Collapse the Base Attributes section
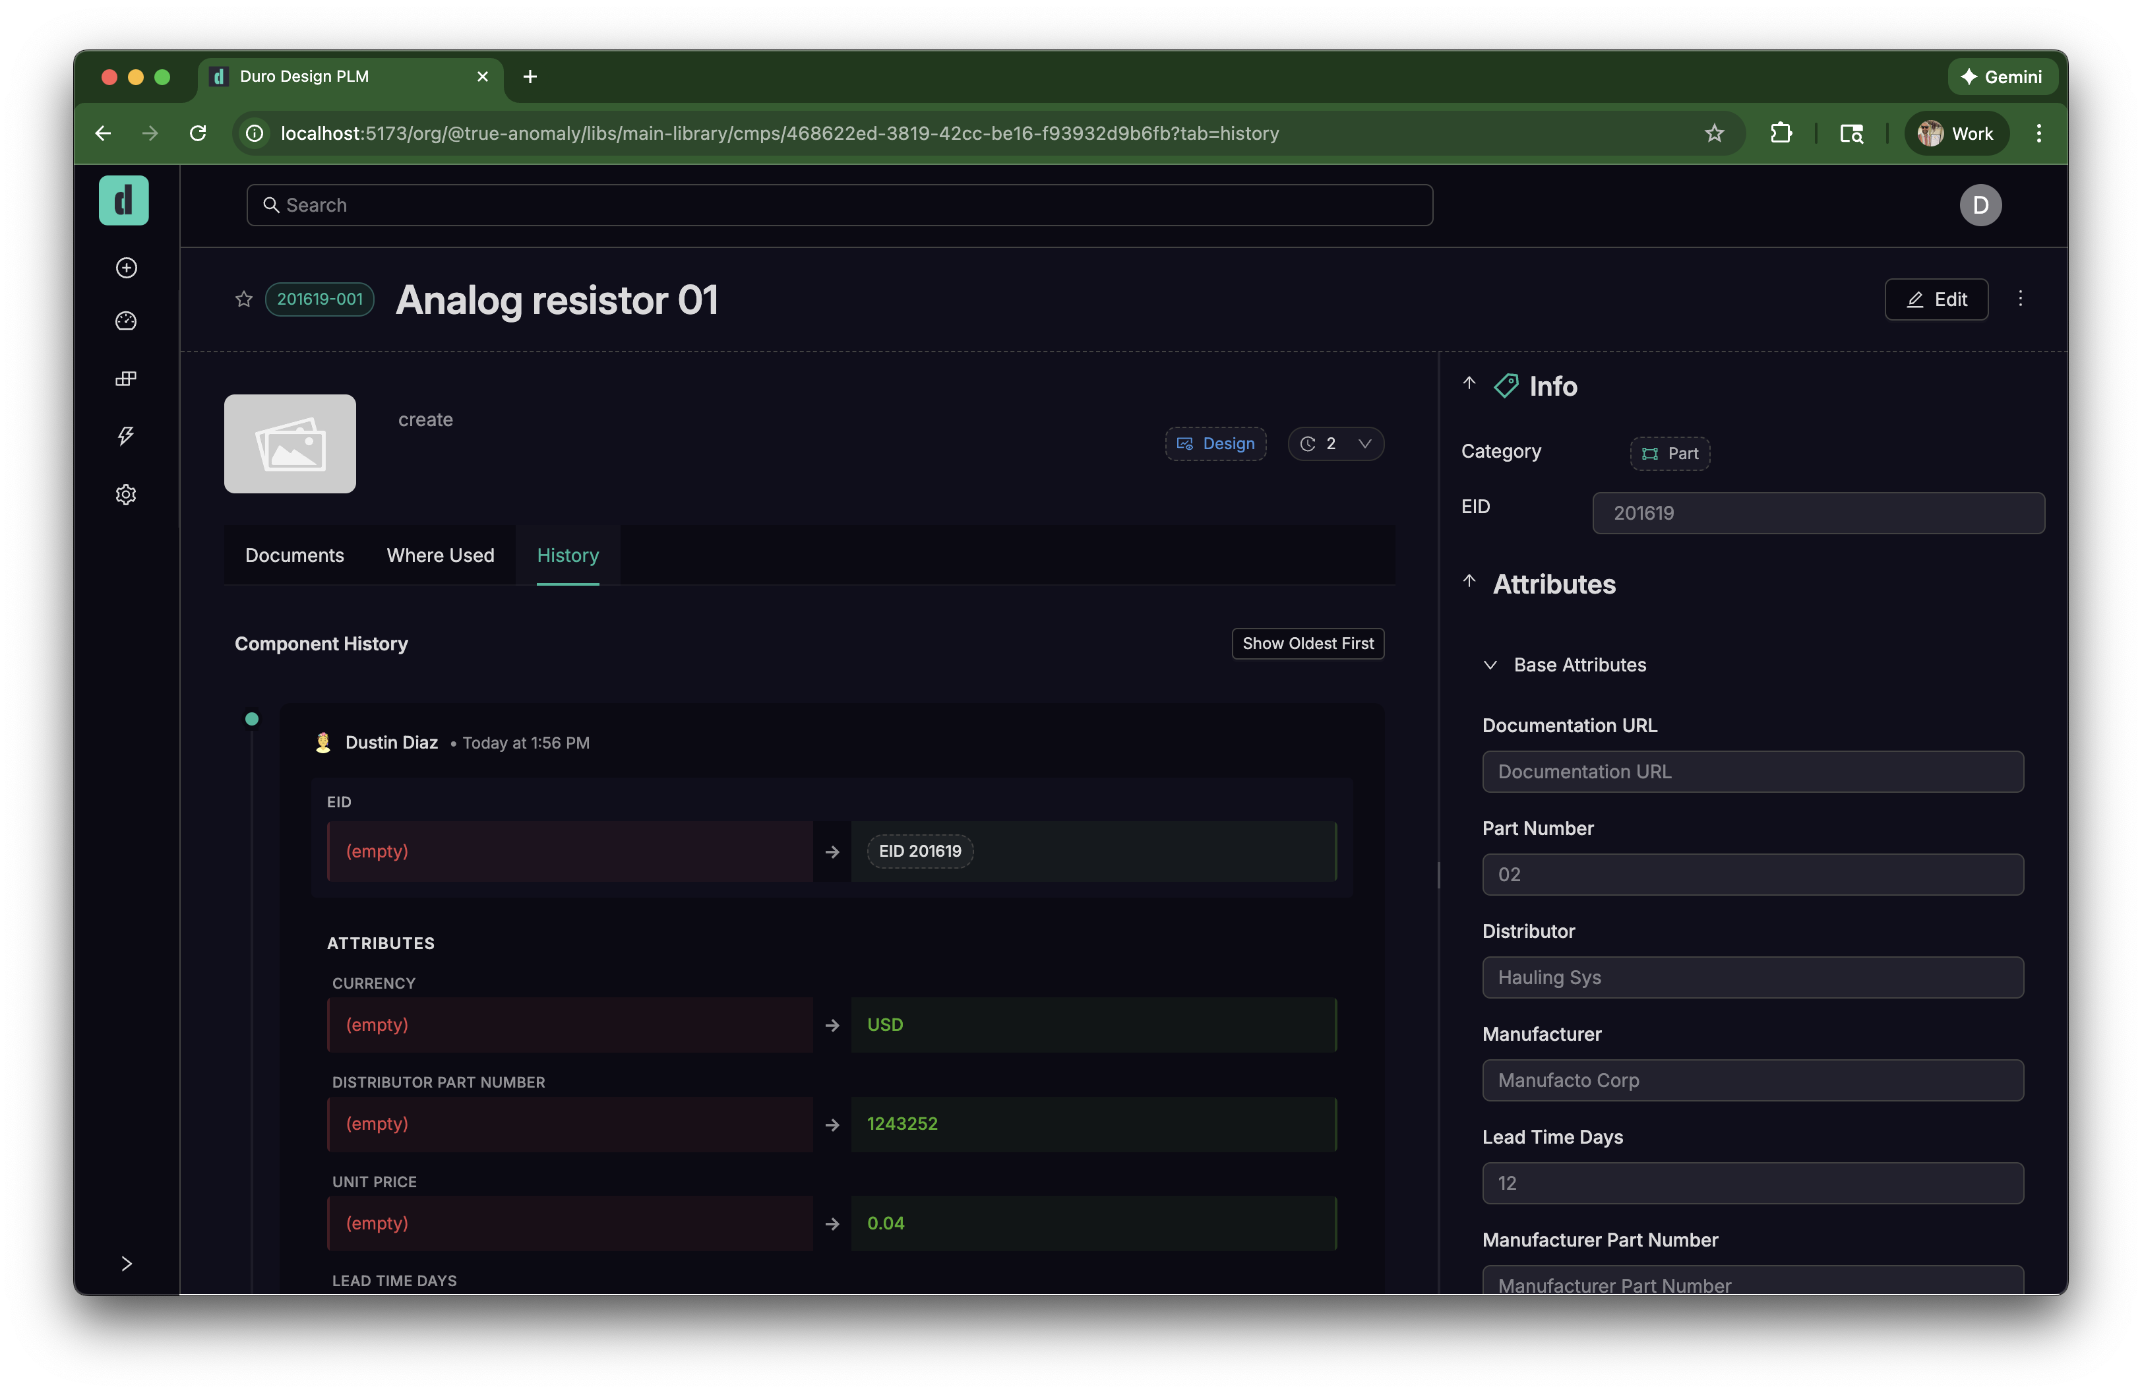This screenshot has width=2142, height=1393. click(x=1490, y=665)
